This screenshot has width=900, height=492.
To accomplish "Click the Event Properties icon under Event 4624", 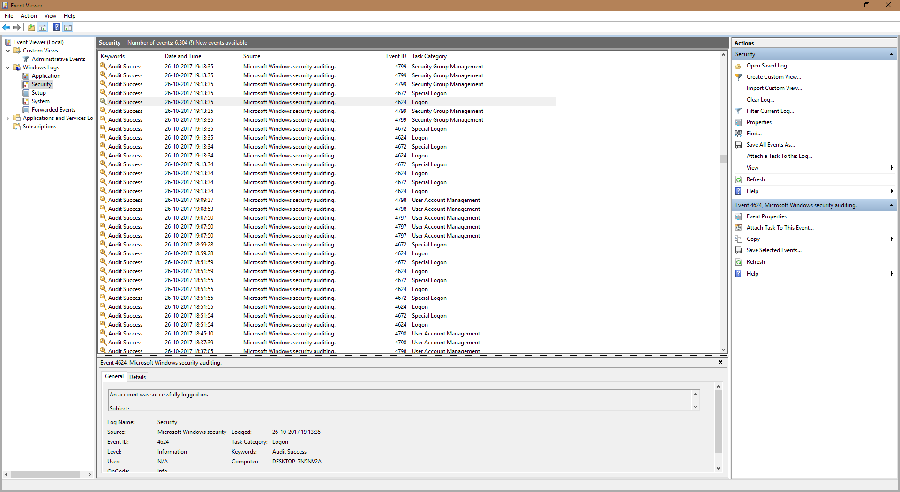I will (x=738, y=216).
